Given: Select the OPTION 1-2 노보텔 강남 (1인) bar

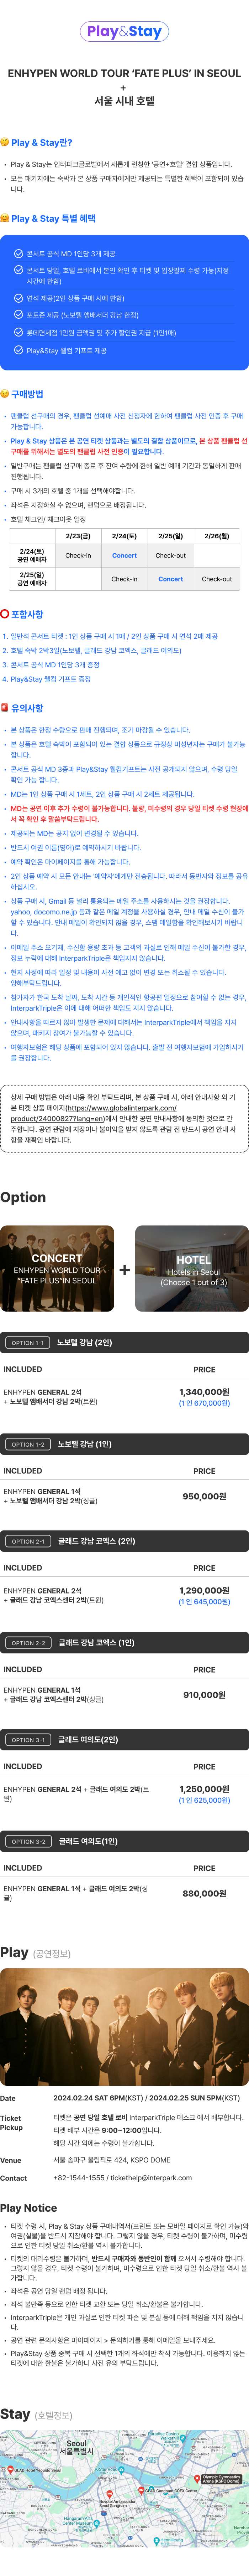Looking at the screenshot, I should 124,1444.
